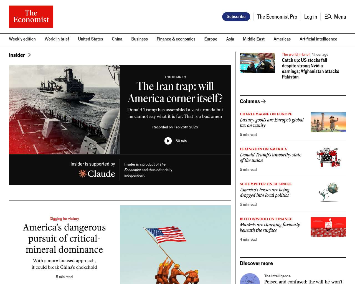
Task: Select Middle East in navigation
Action: click(x=254, y=39)
